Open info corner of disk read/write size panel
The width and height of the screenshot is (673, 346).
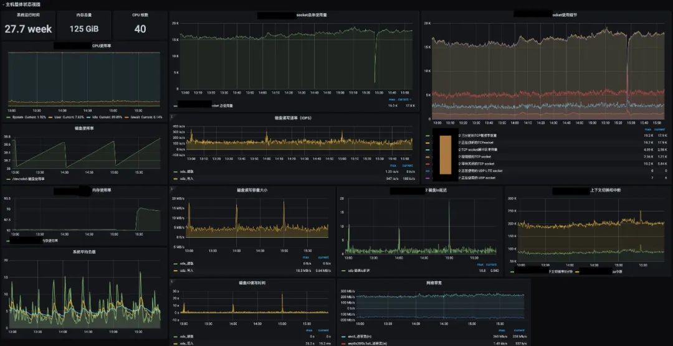(172, 188)
